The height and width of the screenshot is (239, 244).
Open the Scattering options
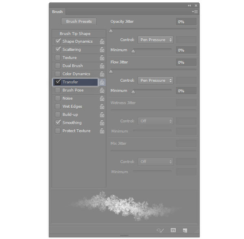pos(72,50)
